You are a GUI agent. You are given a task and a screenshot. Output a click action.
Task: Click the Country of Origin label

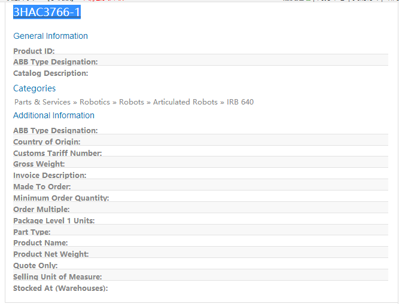(x=47, y=142)
